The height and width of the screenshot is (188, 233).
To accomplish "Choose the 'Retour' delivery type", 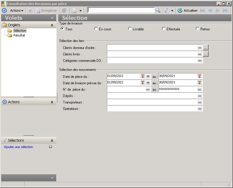I will pyautogui.click(x=197, y=29).
